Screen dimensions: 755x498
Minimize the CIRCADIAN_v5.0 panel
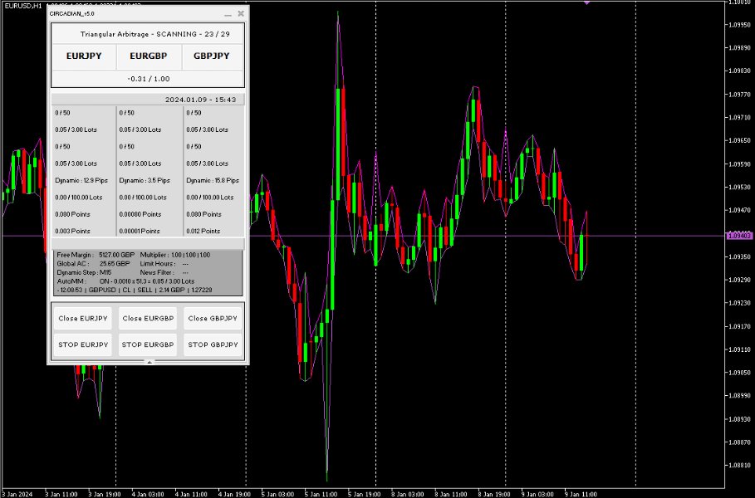(x=228, y=14)
